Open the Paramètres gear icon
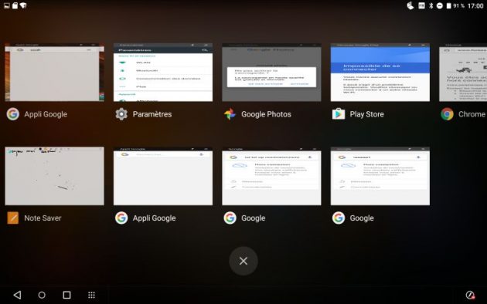 click(121, 114)
